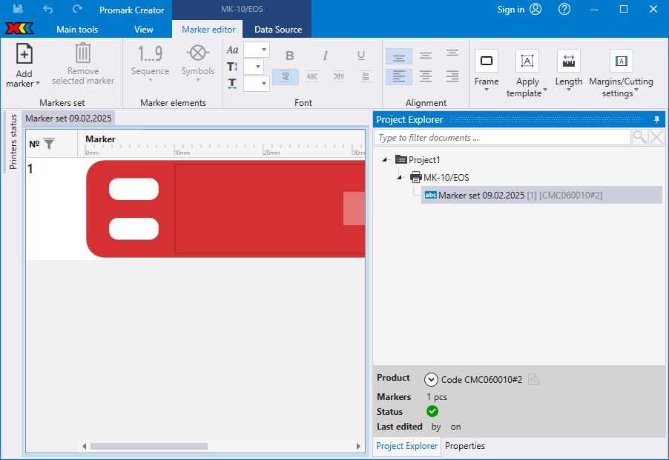Click the red marker text area
Screen dimensions: 669x460
pos(270,209)
